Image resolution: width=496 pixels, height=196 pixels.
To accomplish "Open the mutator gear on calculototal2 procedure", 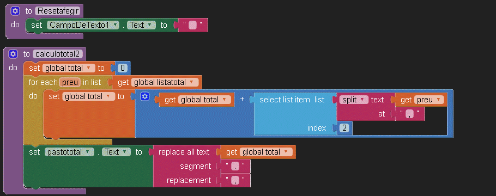I will pyautogui.click(x=13, y=54).
